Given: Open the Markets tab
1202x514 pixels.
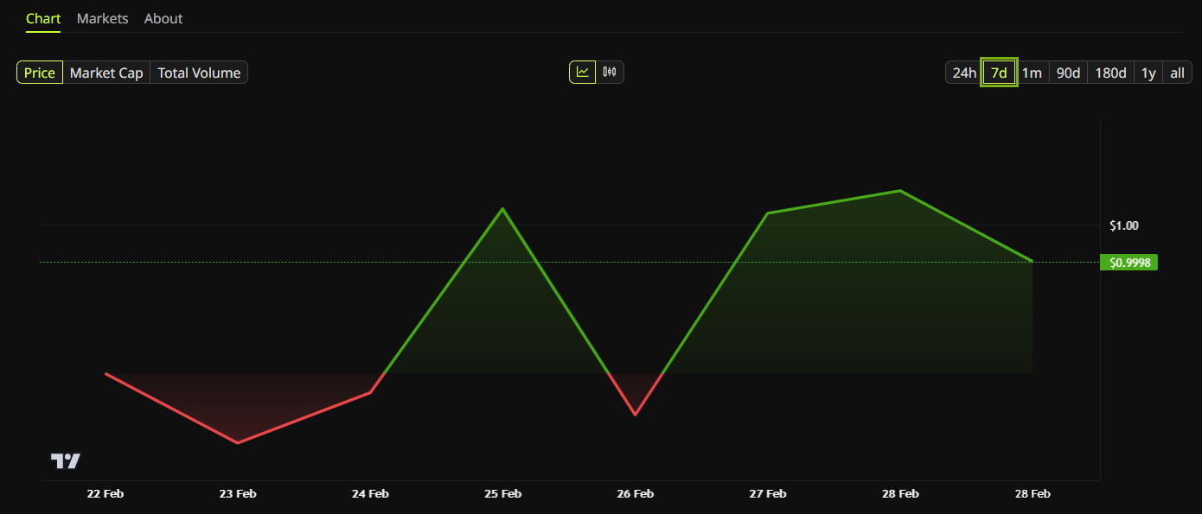Looking at the screenshot, I should click(102, 18).
